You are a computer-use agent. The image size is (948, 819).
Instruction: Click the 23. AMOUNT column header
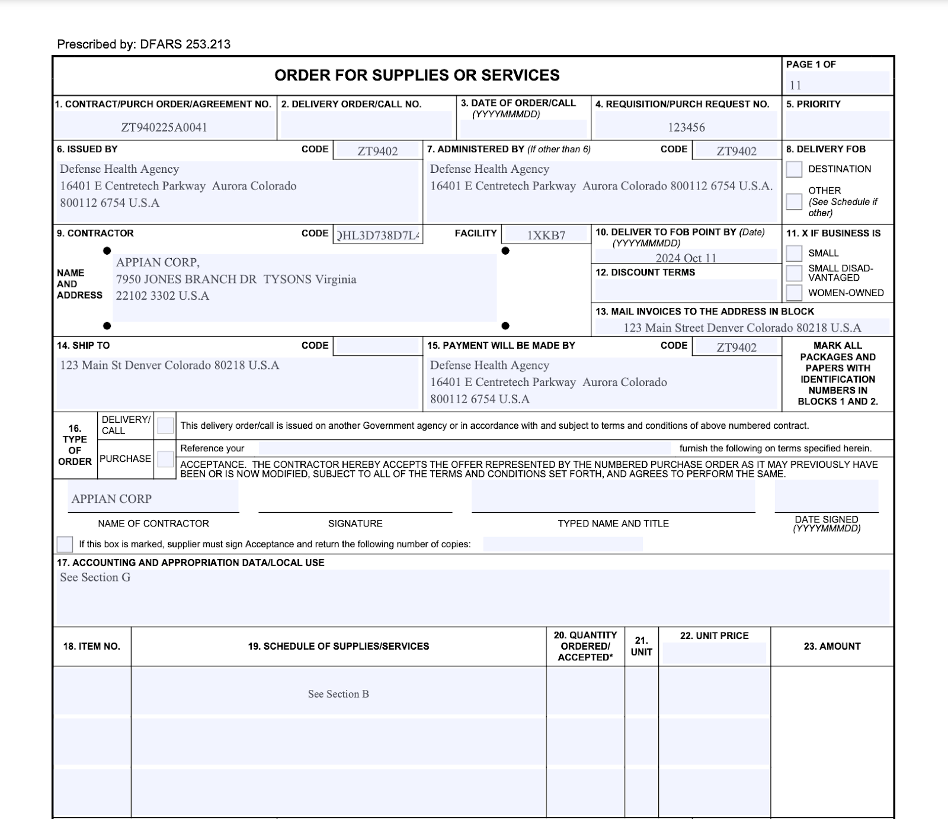(832, 646)
